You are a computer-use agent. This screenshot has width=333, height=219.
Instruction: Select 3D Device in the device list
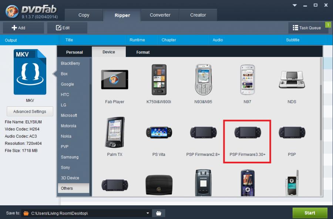coord(74,178)
